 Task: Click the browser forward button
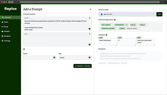(x=12, y=2)
